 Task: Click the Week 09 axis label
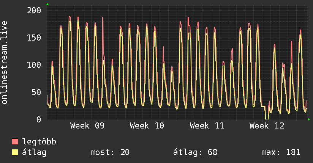(87, 126)
